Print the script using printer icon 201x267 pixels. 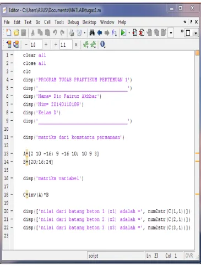(72, 33)
